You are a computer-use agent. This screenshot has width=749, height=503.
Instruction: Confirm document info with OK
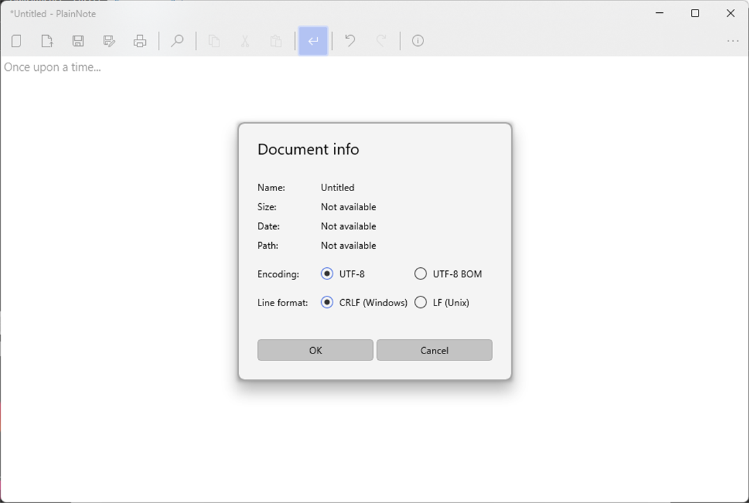click(315, 350)
